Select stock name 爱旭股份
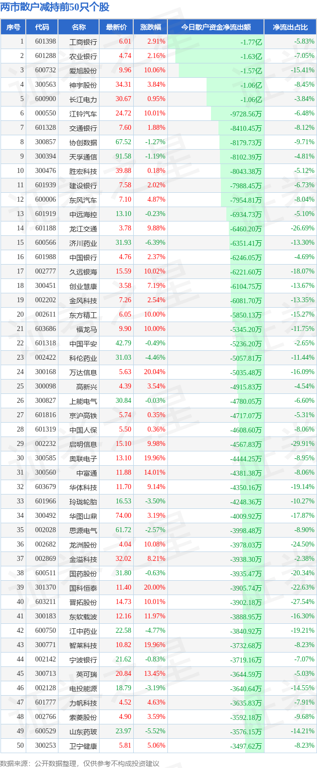 83,71
